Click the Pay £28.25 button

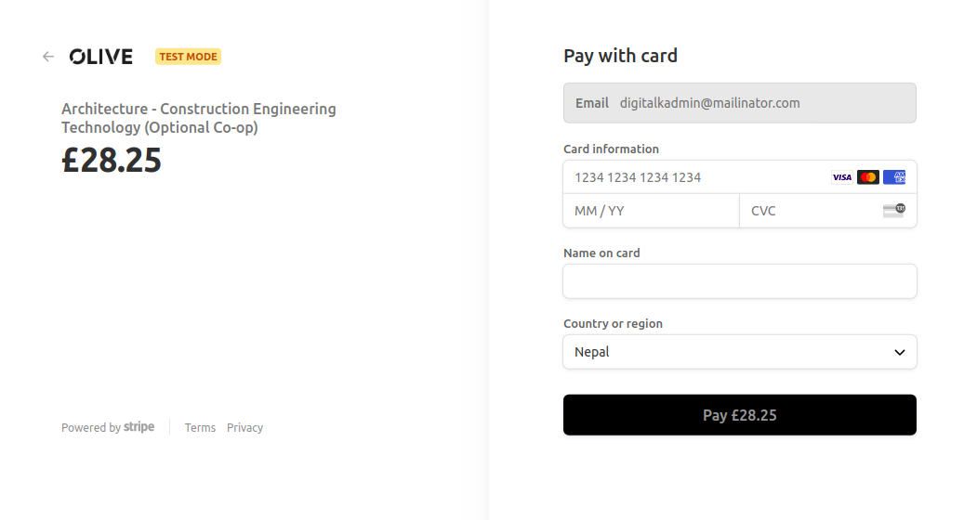click(x=740, y=415)
